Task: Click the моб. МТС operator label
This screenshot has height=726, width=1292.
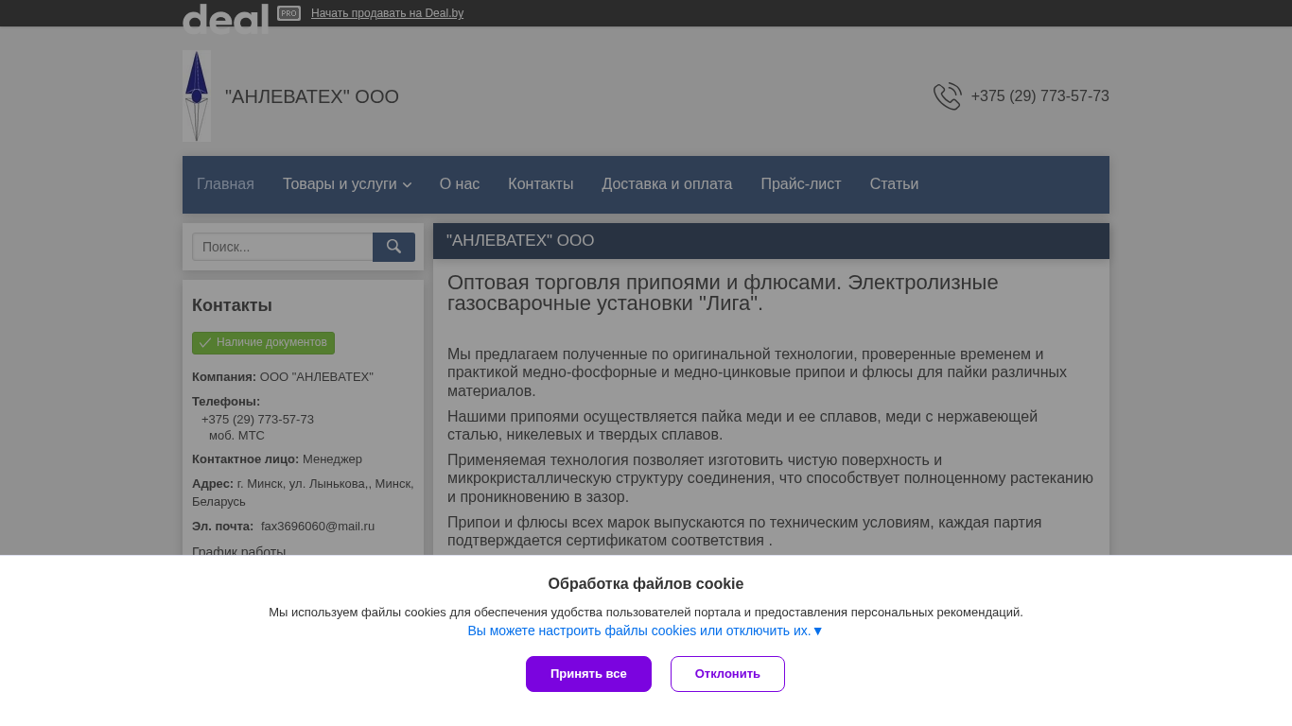Action: (236, 435)
